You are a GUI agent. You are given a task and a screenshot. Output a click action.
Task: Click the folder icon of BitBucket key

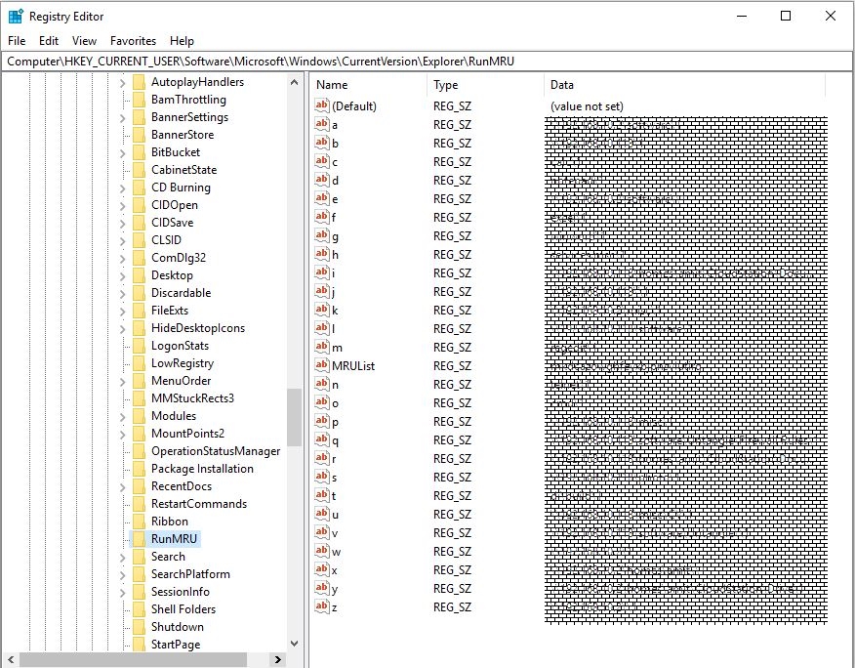coord(139,152)
